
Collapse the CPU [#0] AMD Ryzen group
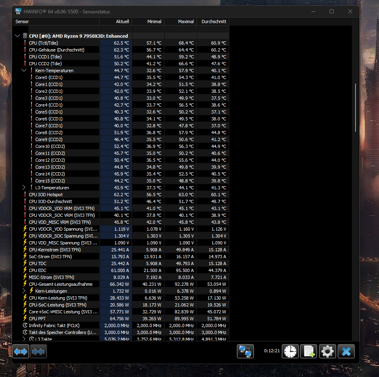point(17,36)
